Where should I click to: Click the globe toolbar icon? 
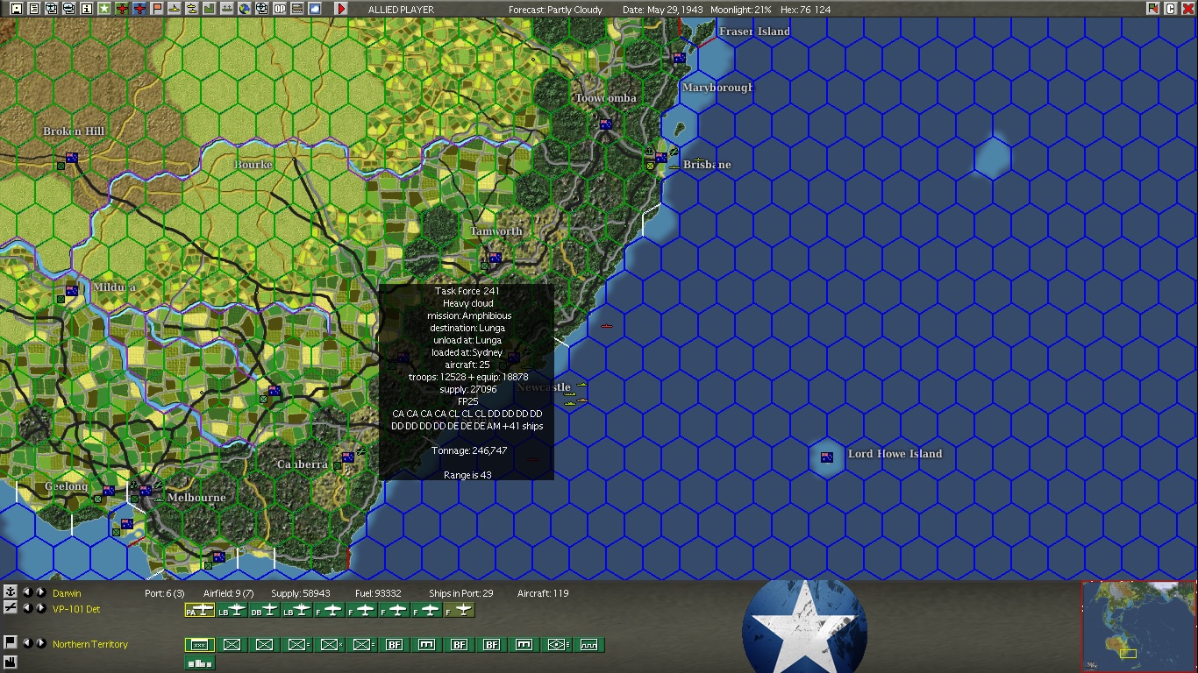click(x=245, y=9)
